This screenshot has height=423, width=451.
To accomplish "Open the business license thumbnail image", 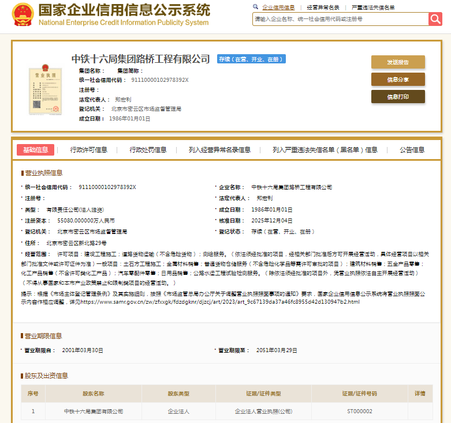I will coord(46,91).
